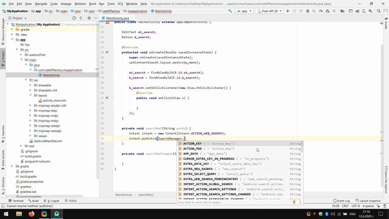
Task: Open the Windows notification center icon
Action: 381,214
